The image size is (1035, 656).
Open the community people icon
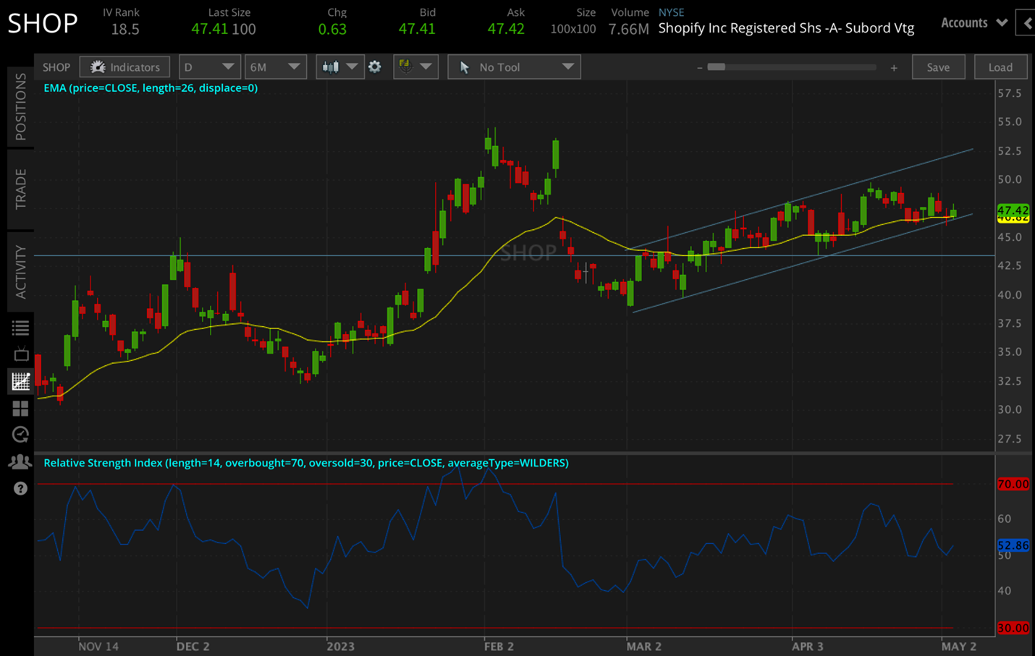tap(20, 461)
